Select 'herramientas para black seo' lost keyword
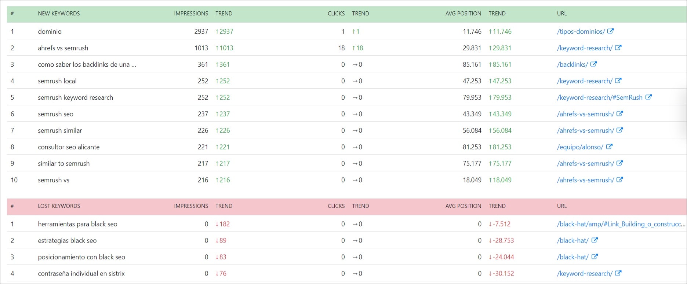The image size is (687, 284). [x=77, y=224]
